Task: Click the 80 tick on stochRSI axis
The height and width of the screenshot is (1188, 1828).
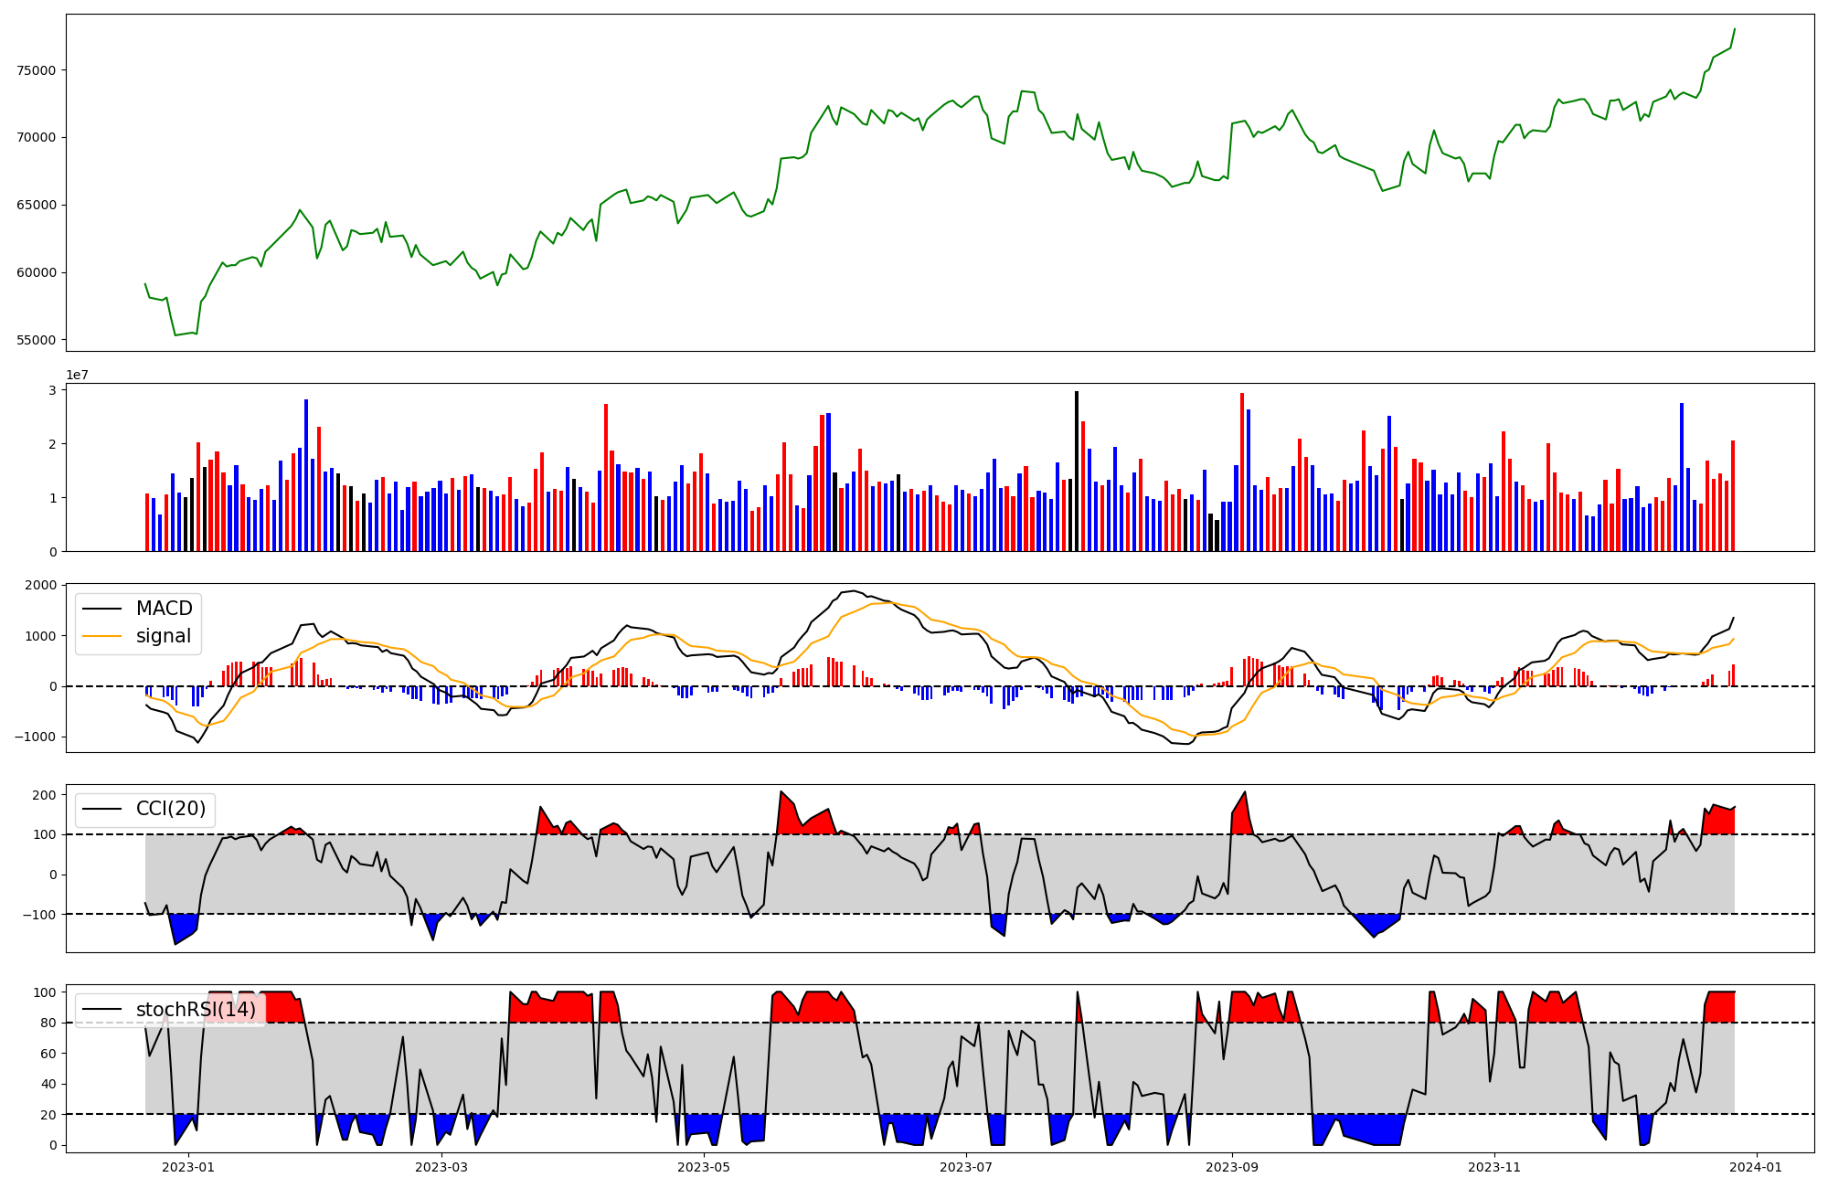Action: coord(49,1023)
